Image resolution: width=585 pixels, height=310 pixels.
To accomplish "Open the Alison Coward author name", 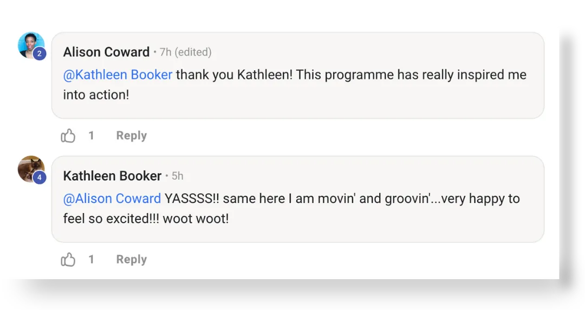I will tap(106, 52).
